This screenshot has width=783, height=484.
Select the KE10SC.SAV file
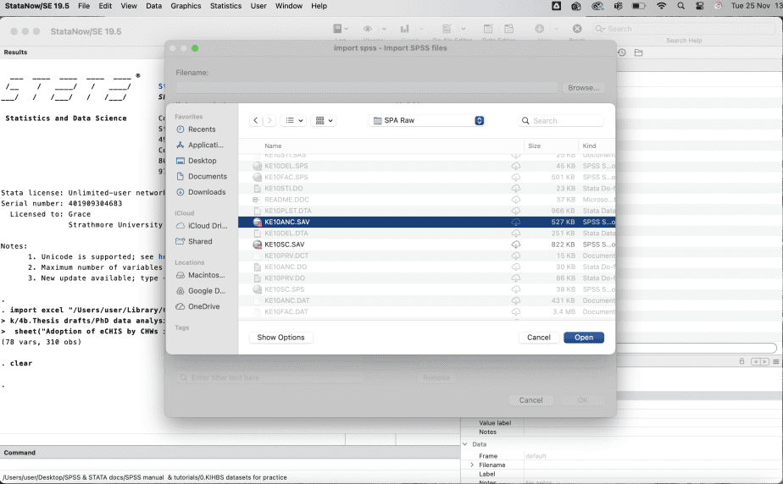[284, 245]
